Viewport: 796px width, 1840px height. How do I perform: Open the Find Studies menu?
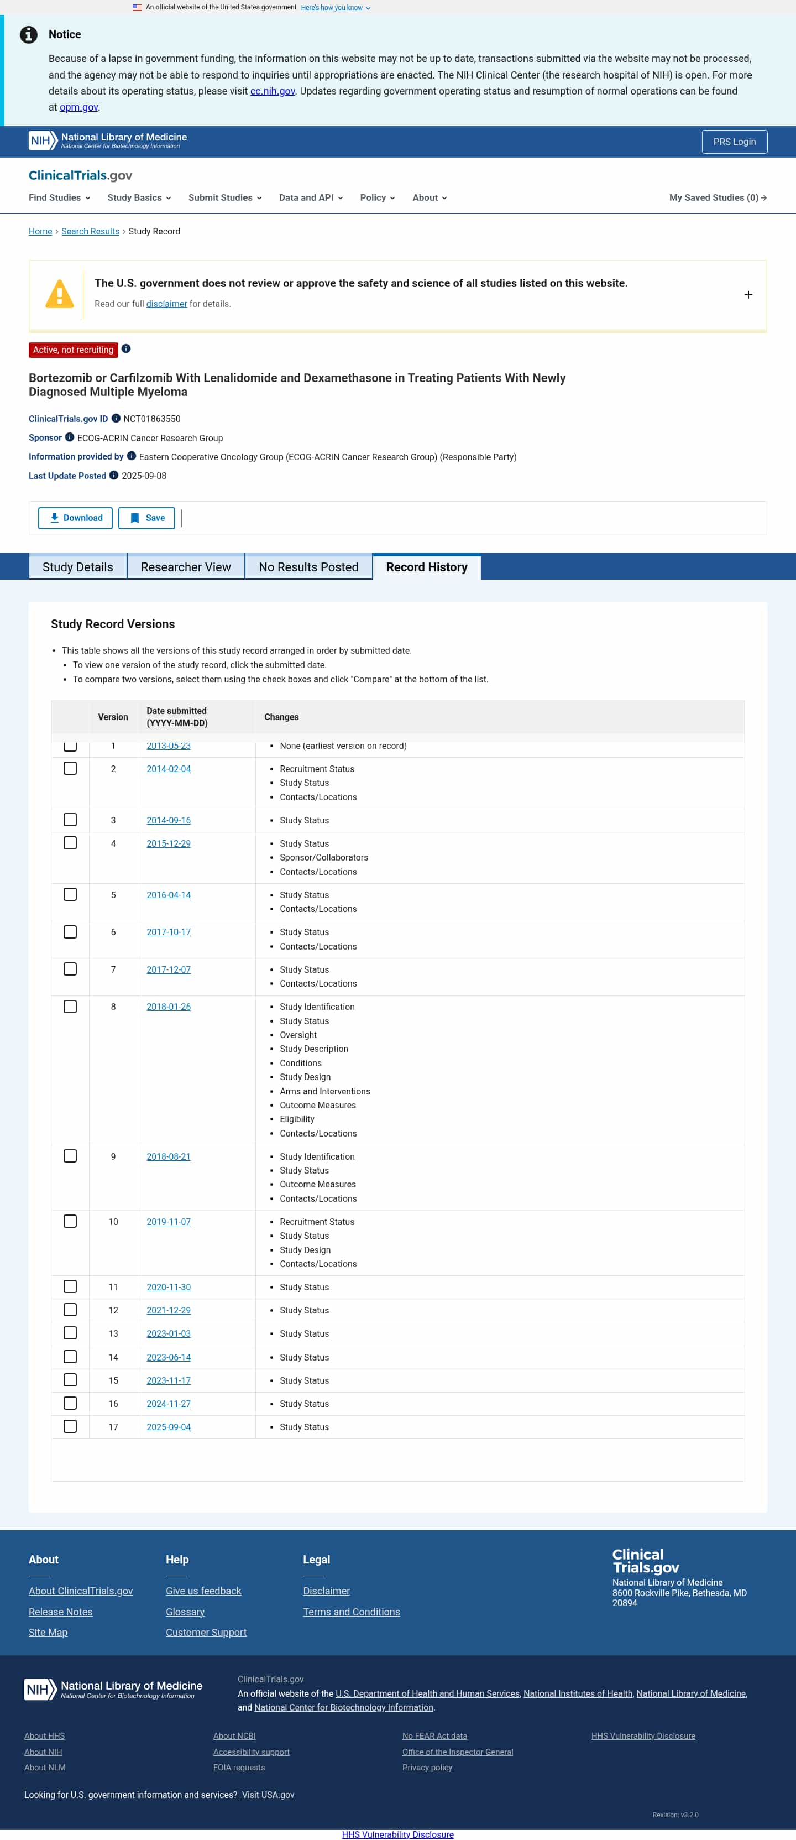pos(59,198)
